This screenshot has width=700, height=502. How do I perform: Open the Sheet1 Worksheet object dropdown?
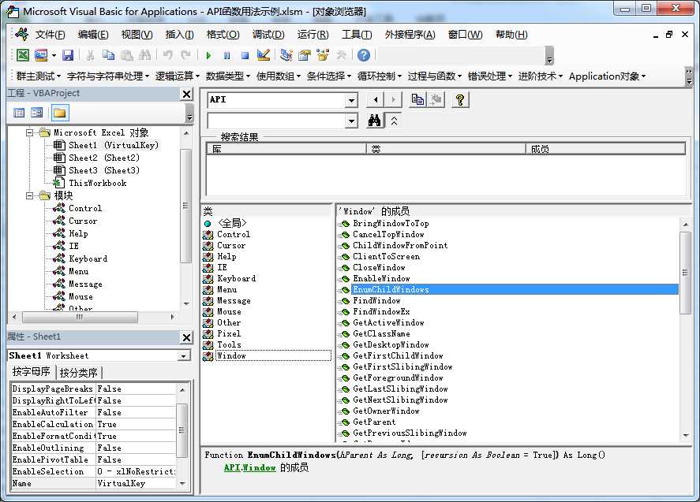pyautogui.click(x=183, y=355)
